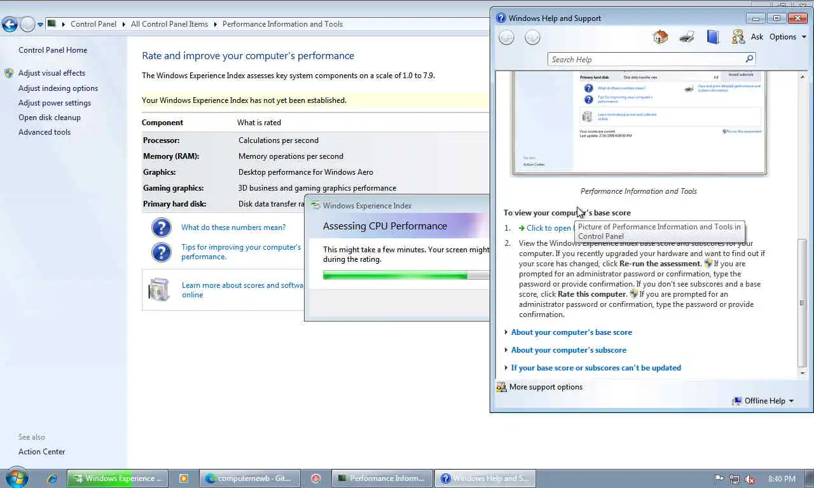The image size is (814, 488).
Task: Click the 'Gaming graphics:' row label
Action: click(x=174, y=188)
